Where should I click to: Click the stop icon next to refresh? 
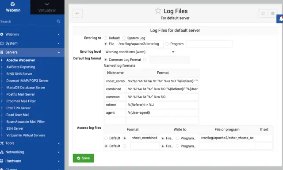click(x=273, y=13)
